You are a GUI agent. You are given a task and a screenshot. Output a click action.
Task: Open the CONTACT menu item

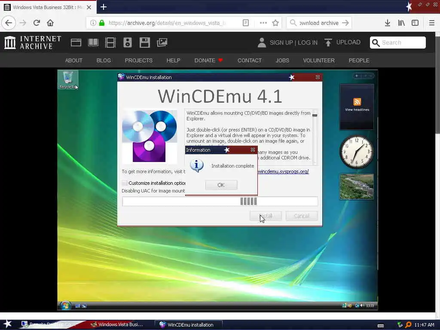tap(250, 60)
